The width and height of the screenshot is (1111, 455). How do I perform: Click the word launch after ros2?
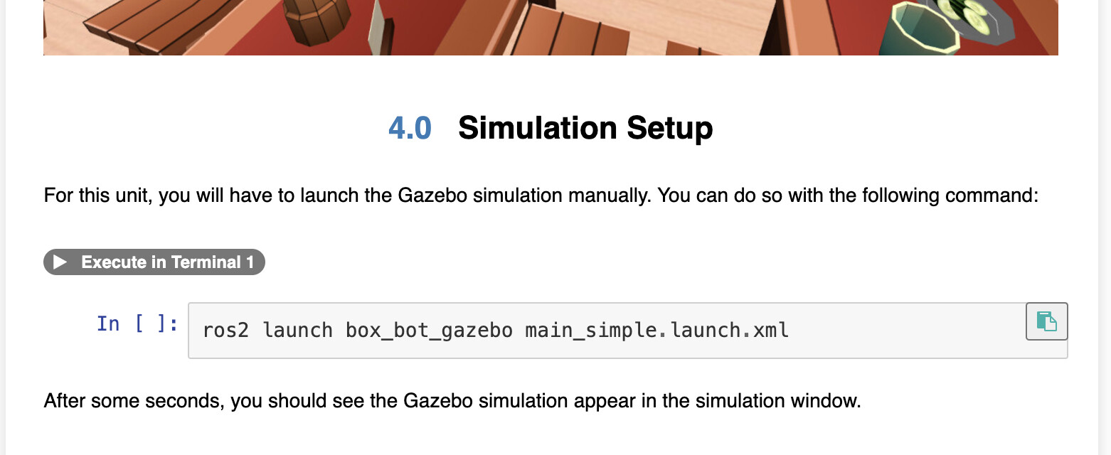(x=297, y=331)
